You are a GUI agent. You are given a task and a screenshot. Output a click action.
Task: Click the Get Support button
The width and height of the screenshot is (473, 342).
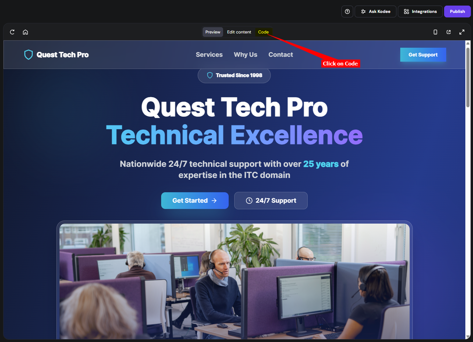click(x=423, y=55)
